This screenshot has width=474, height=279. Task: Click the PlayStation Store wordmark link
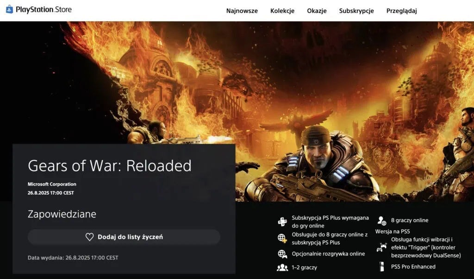[44, 9]
